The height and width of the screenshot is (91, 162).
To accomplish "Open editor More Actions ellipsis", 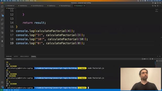I will click(160, 6).
